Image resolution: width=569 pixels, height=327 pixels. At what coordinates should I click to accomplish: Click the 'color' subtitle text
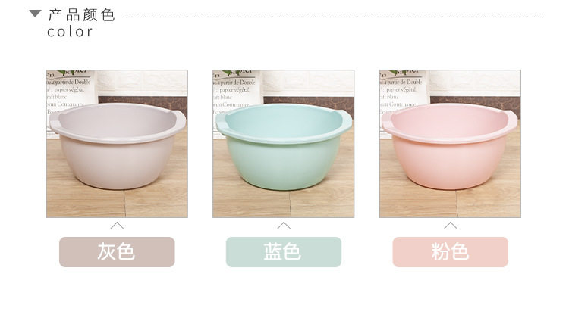(70, 32)
